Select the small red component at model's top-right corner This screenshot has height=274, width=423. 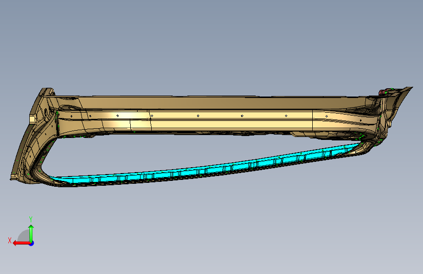tap(384, 92)
